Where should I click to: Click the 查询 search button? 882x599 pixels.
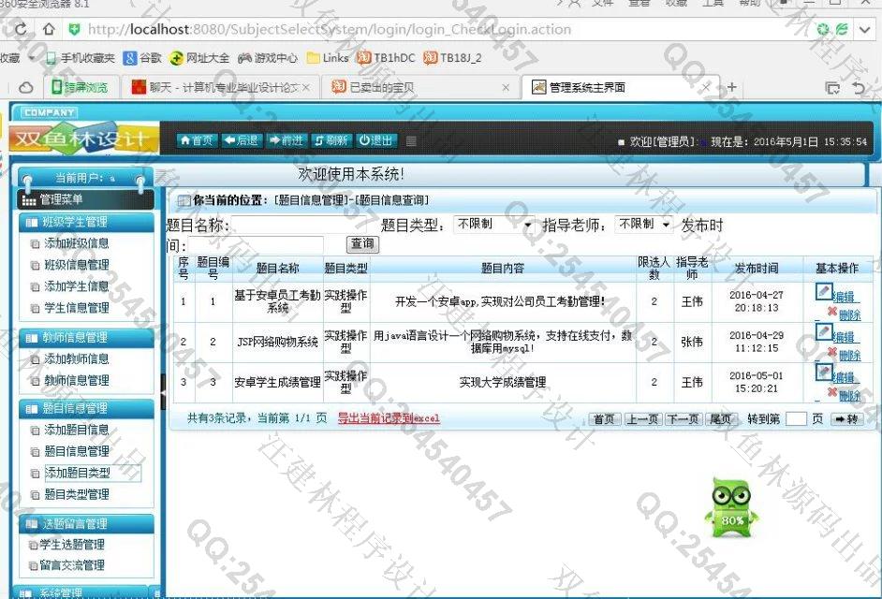tap(362, 244)
